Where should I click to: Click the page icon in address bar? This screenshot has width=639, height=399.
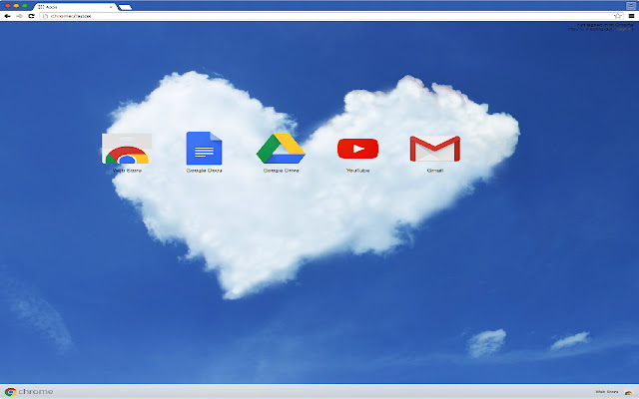[45, 16]
